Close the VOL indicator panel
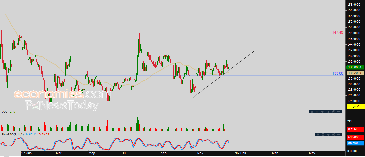The height and width of the screenshot is (157, 365). [x=312, y=112]
